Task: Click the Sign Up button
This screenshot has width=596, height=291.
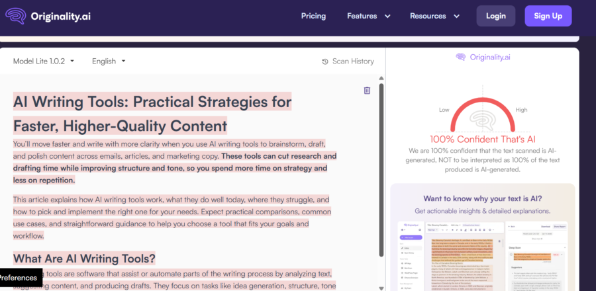Action: coord(548,16)
